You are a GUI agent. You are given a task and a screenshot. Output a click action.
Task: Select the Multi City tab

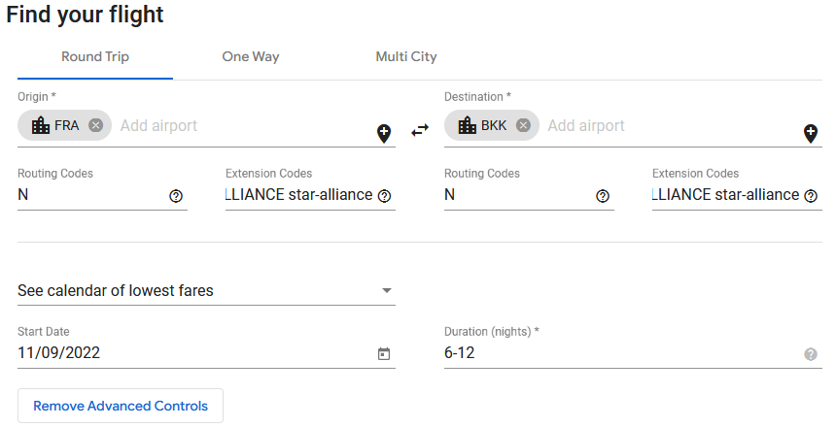(x=406, y=56)
